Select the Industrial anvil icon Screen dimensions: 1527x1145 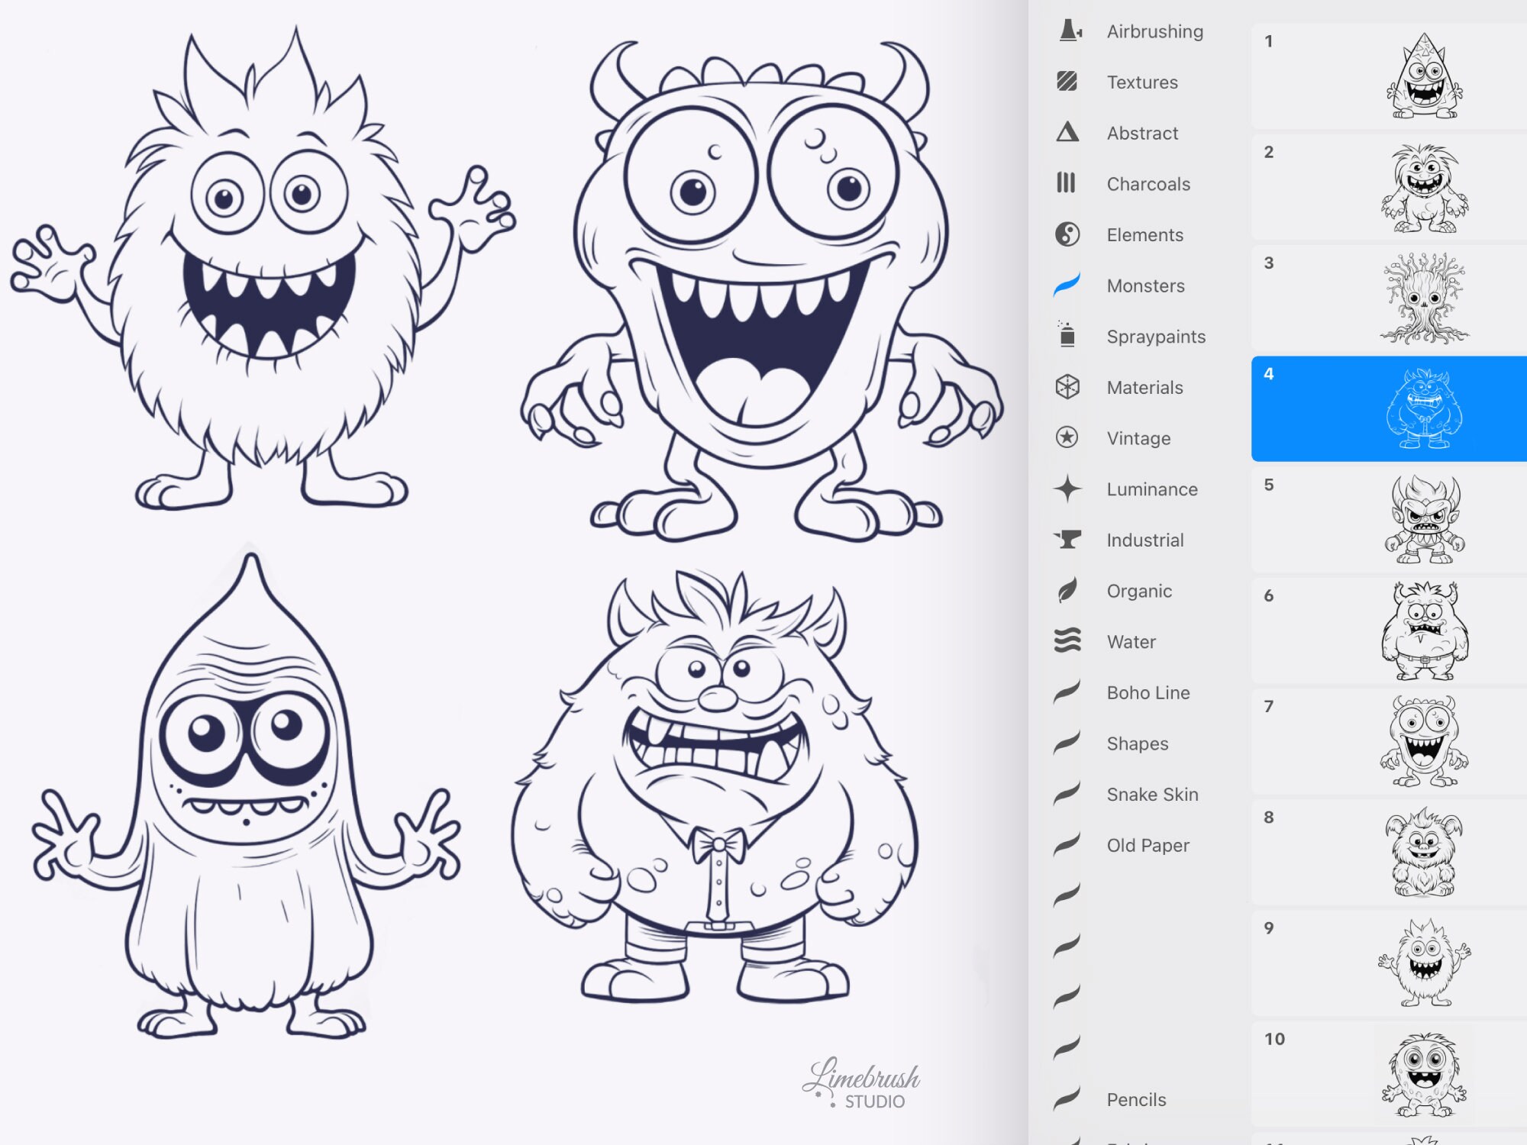[1068, 540]
